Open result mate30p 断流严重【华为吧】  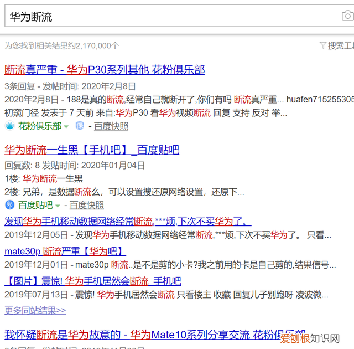tap(65, 252)
